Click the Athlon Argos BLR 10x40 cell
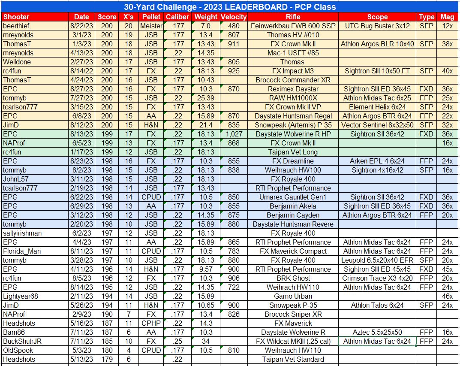Image resolution: width=460 pixels, height=366 pixels. click(377, 44)
